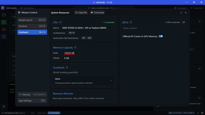Select the Runtime menu item
The width and height of the screenshot is (205, 115).
pos(32,26)
